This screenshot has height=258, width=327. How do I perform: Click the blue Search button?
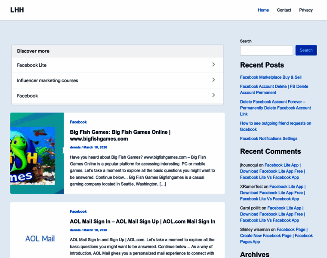[306, 50]
